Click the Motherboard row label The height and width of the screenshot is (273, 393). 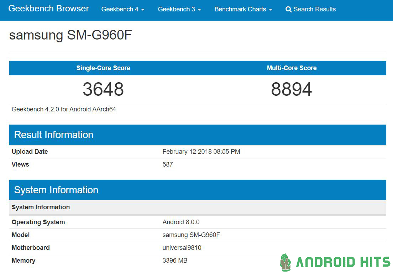click(31, 248)
